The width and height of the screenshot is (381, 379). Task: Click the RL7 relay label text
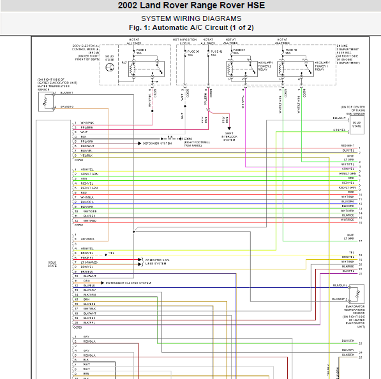tap(124, 62)
